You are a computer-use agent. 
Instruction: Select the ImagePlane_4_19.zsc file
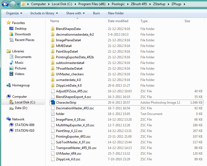71,119
